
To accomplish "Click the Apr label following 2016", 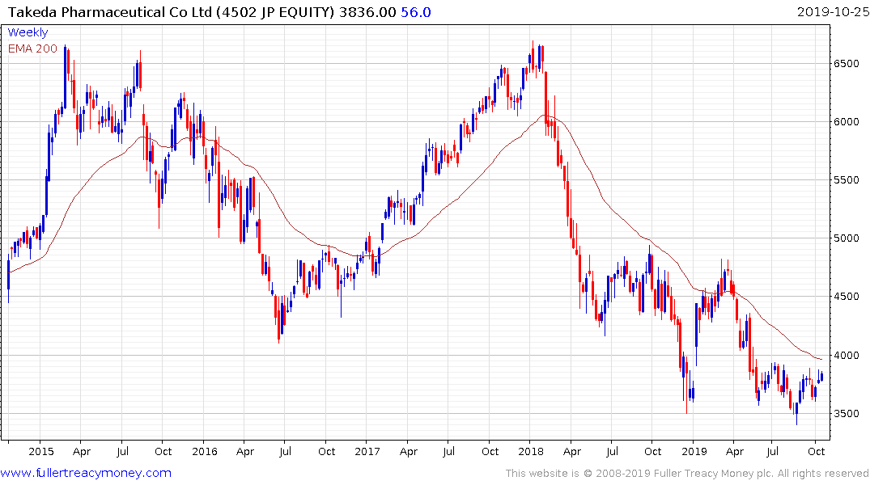I will click(x=244, y=452).
